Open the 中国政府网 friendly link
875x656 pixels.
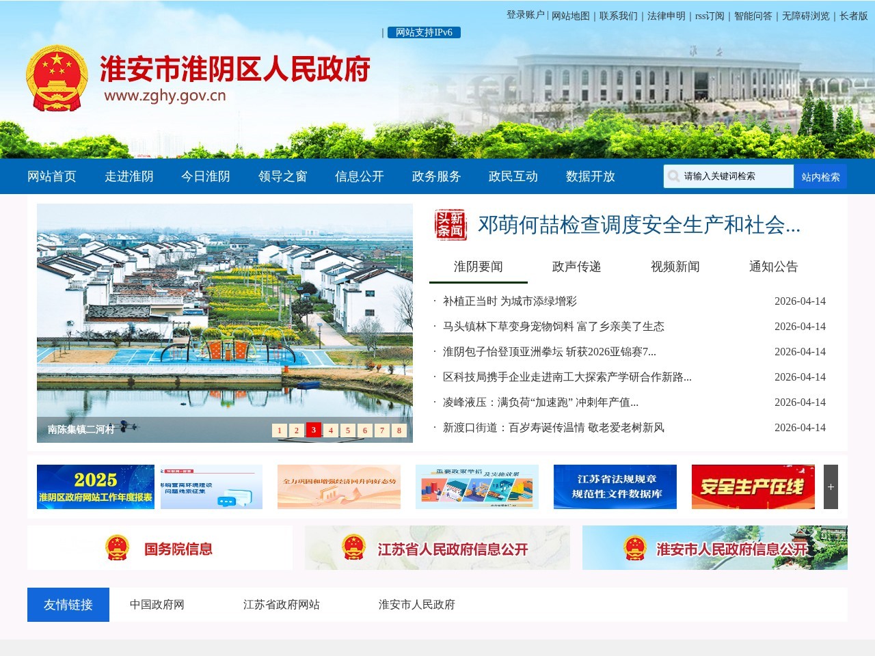tap(157, 605)
